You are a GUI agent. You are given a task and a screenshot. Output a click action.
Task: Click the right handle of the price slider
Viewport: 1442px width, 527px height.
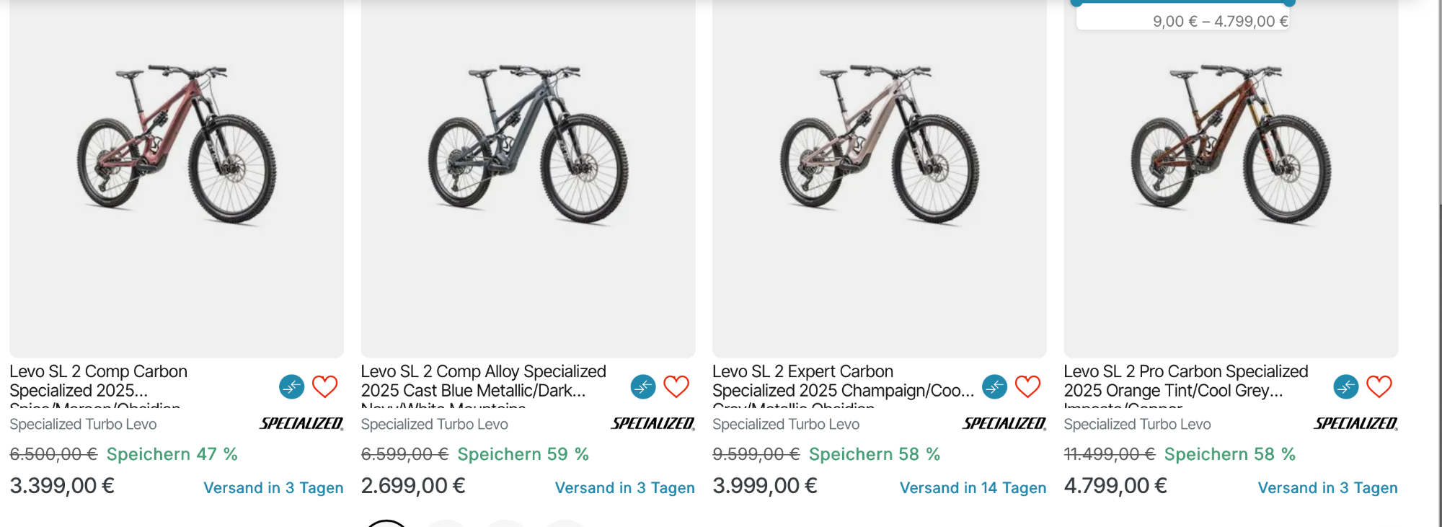click(x=1289, y=2)
